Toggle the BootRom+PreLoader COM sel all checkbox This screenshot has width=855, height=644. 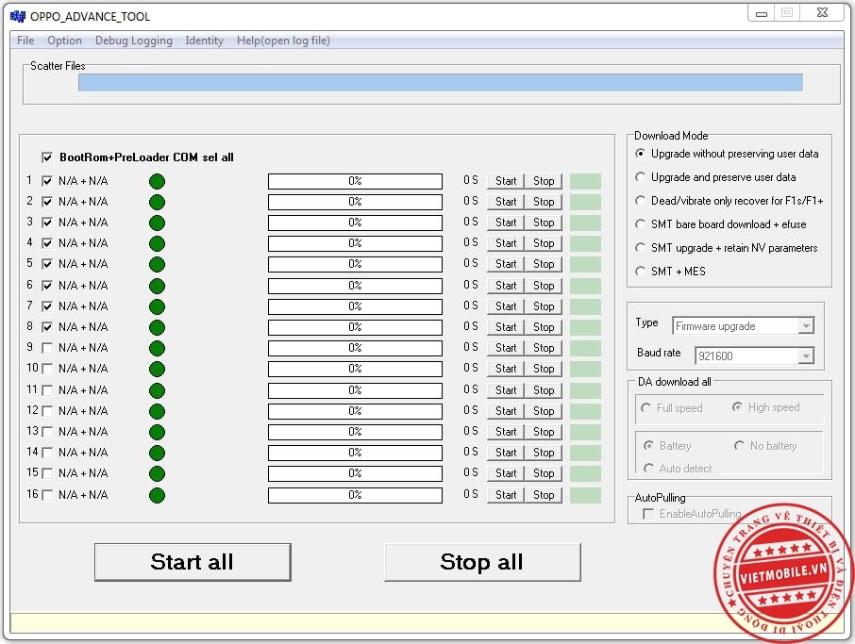[47, 157]
